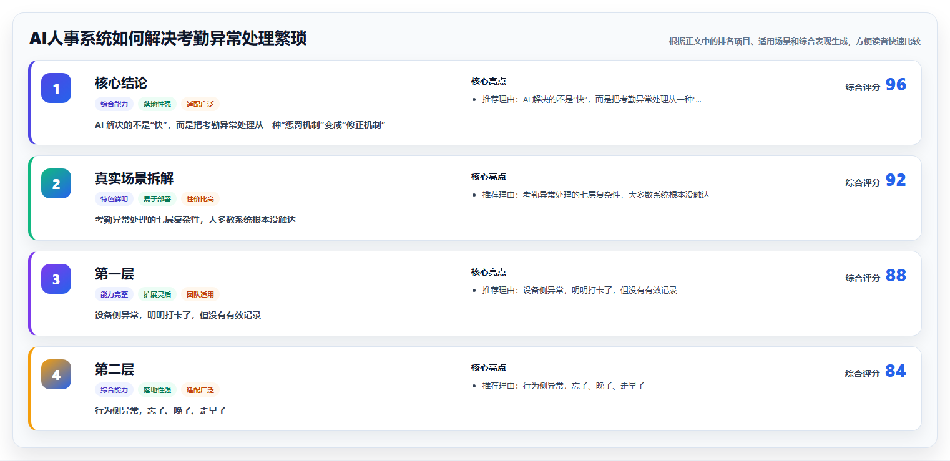Click 综合评分 label beside score 84
950x461 pixels.
tap(863, 374)
